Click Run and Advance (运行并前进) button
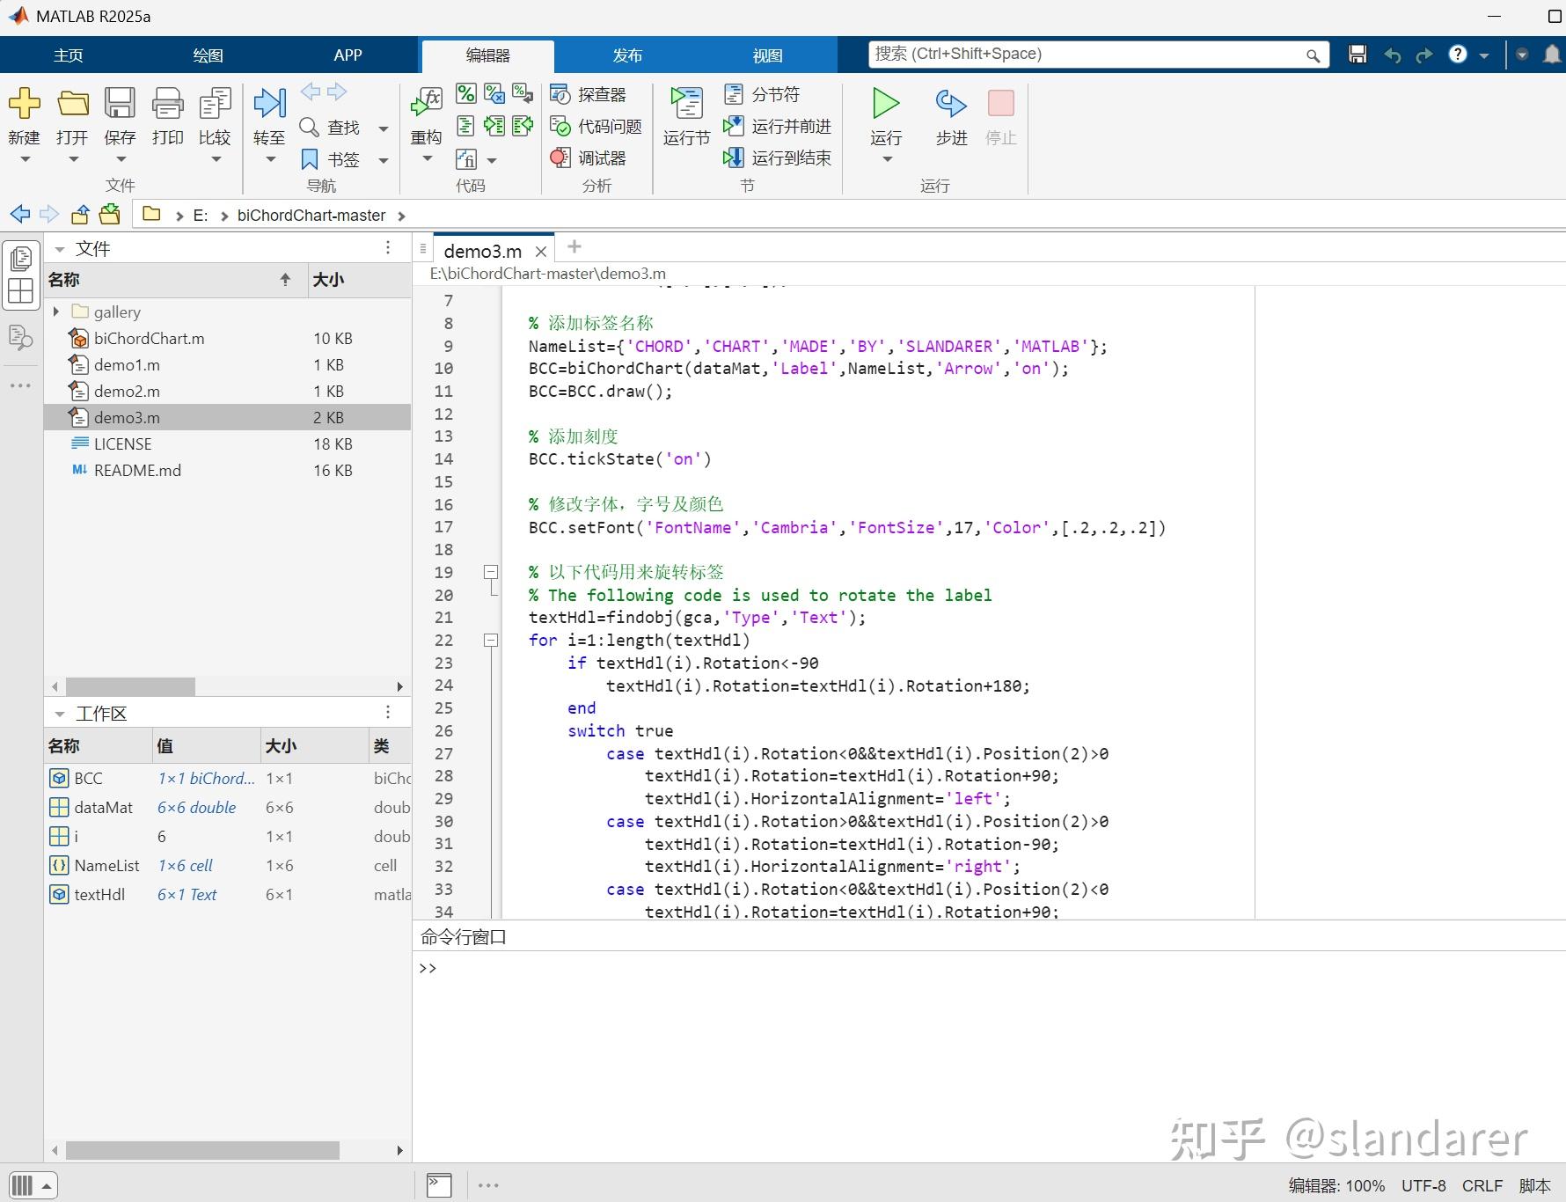The width and height of the screenshot is (1566, 1202). coord(778,127)
